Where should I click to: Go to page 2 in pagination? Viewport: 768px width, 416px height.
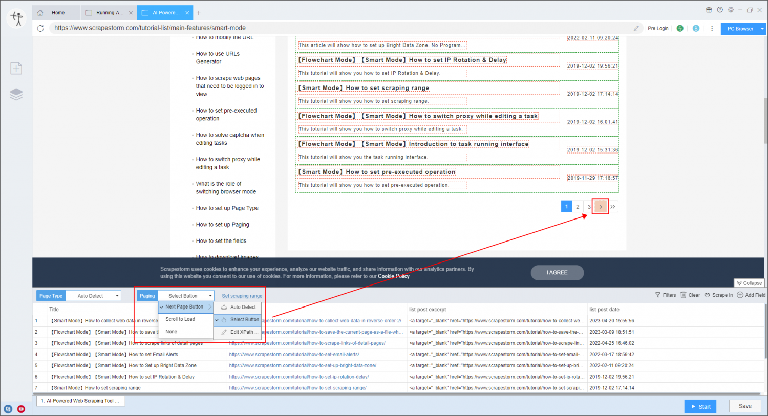pyautogui.click(x=578, y=207)
